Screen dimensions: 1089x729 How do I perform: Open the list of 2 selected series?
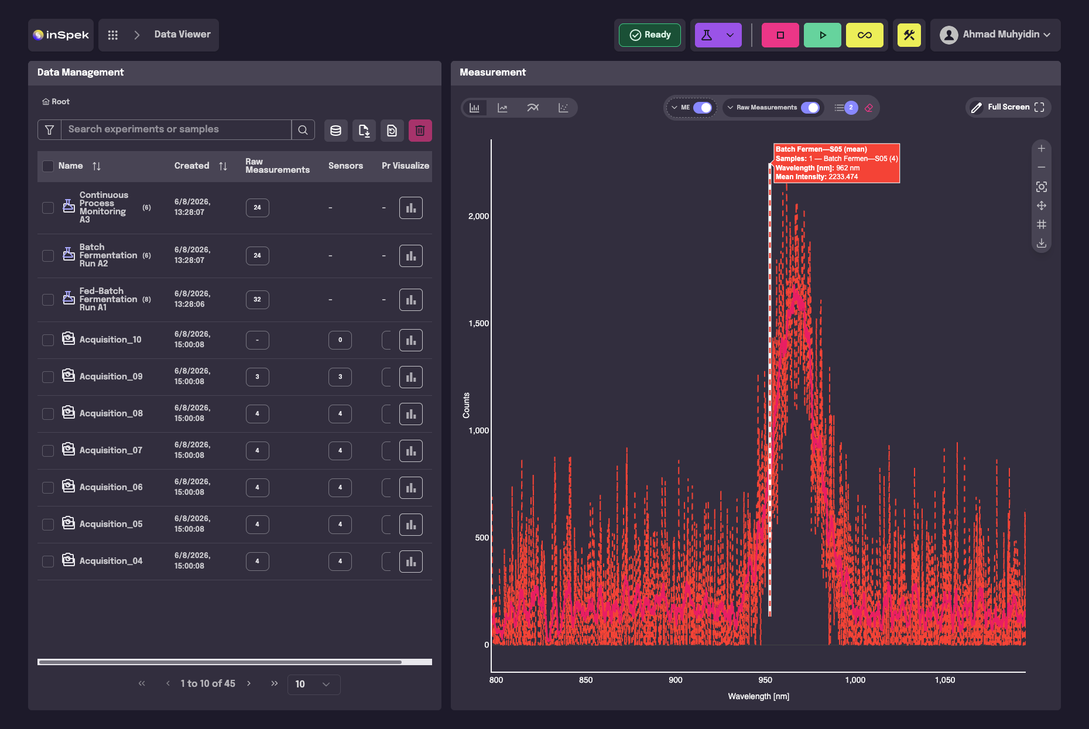[x=846, y=108]
